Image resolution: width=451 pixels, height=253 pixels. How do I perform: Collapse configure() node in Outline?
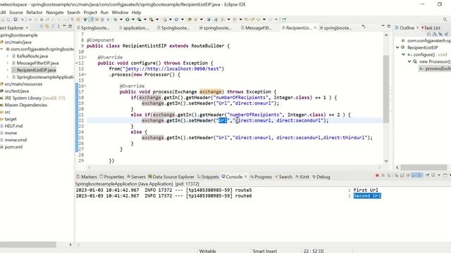coord(404,54)
